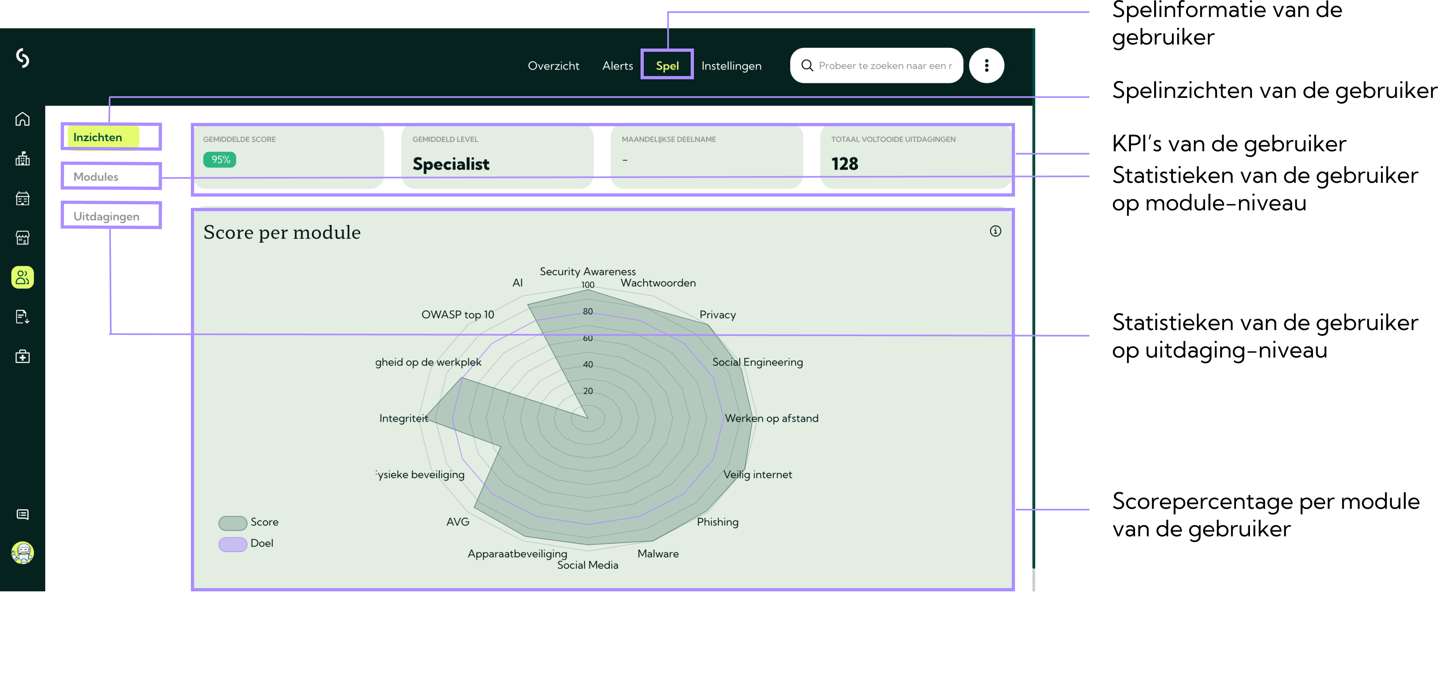The image size is (1438, 686).
Task: Open the Alerts tab
Action: pyautogui.click(x=617, y=66)
